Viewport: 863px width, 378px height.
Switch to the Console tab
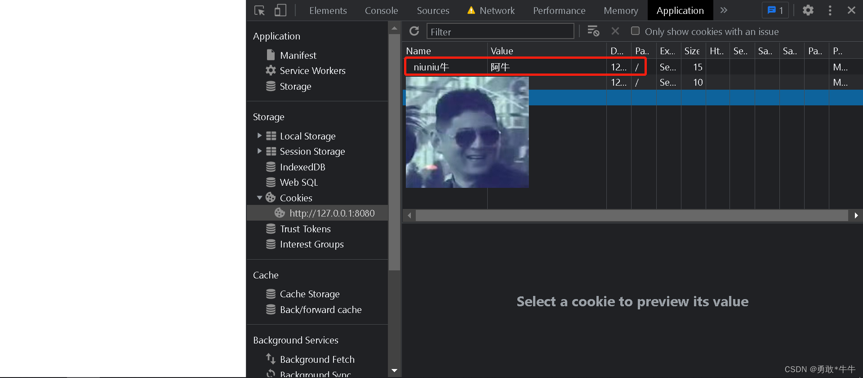(381, 10)
